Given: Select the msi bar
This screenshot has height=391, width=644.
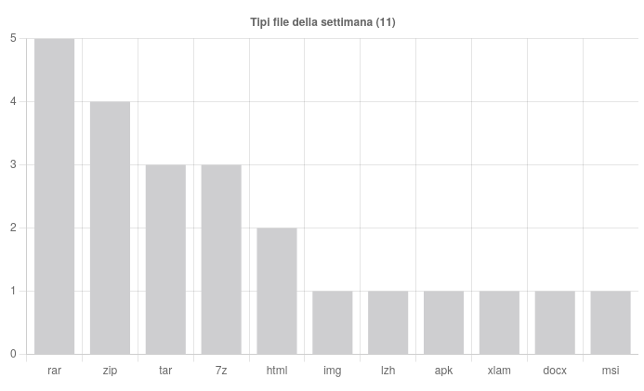Looking at the screenshot, I should click(611, 322).
